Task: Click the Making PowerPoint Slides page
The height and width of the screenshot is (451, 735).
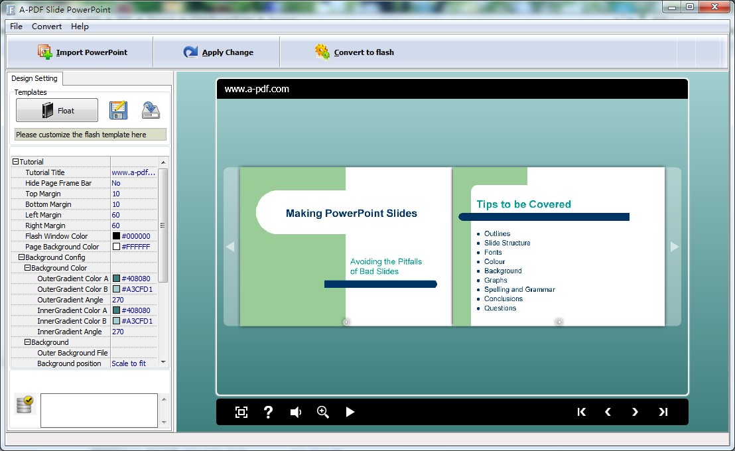Action: (x=346, y=247)
